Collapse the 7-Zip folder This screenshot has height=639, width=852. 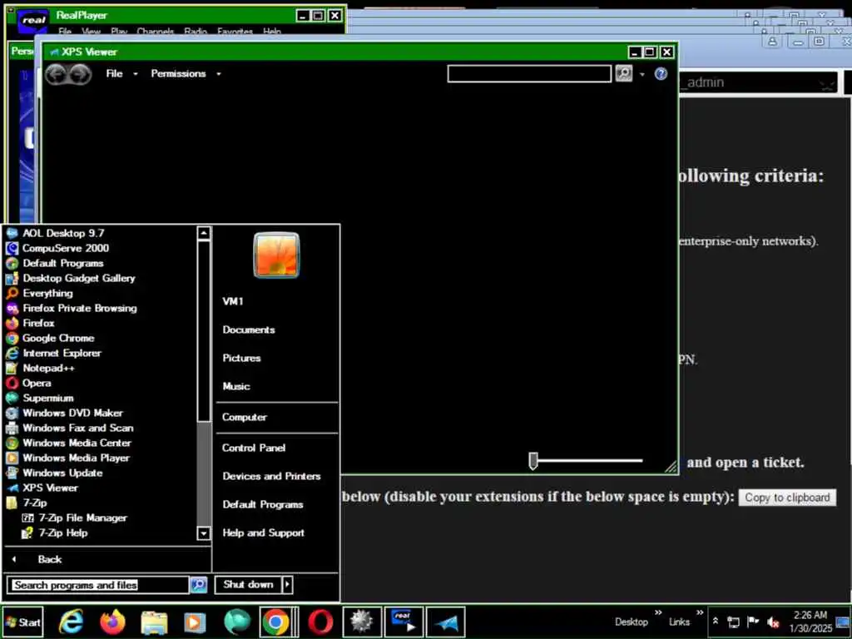click(34, 503)
